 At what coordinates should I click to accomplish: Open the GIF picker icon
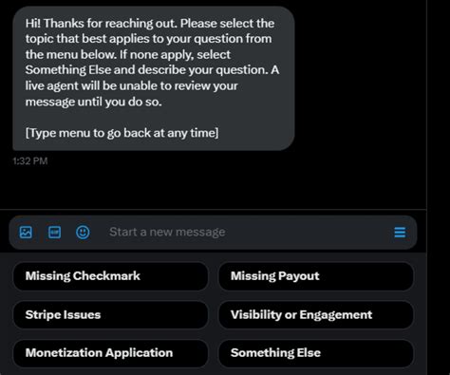[54, 233]
